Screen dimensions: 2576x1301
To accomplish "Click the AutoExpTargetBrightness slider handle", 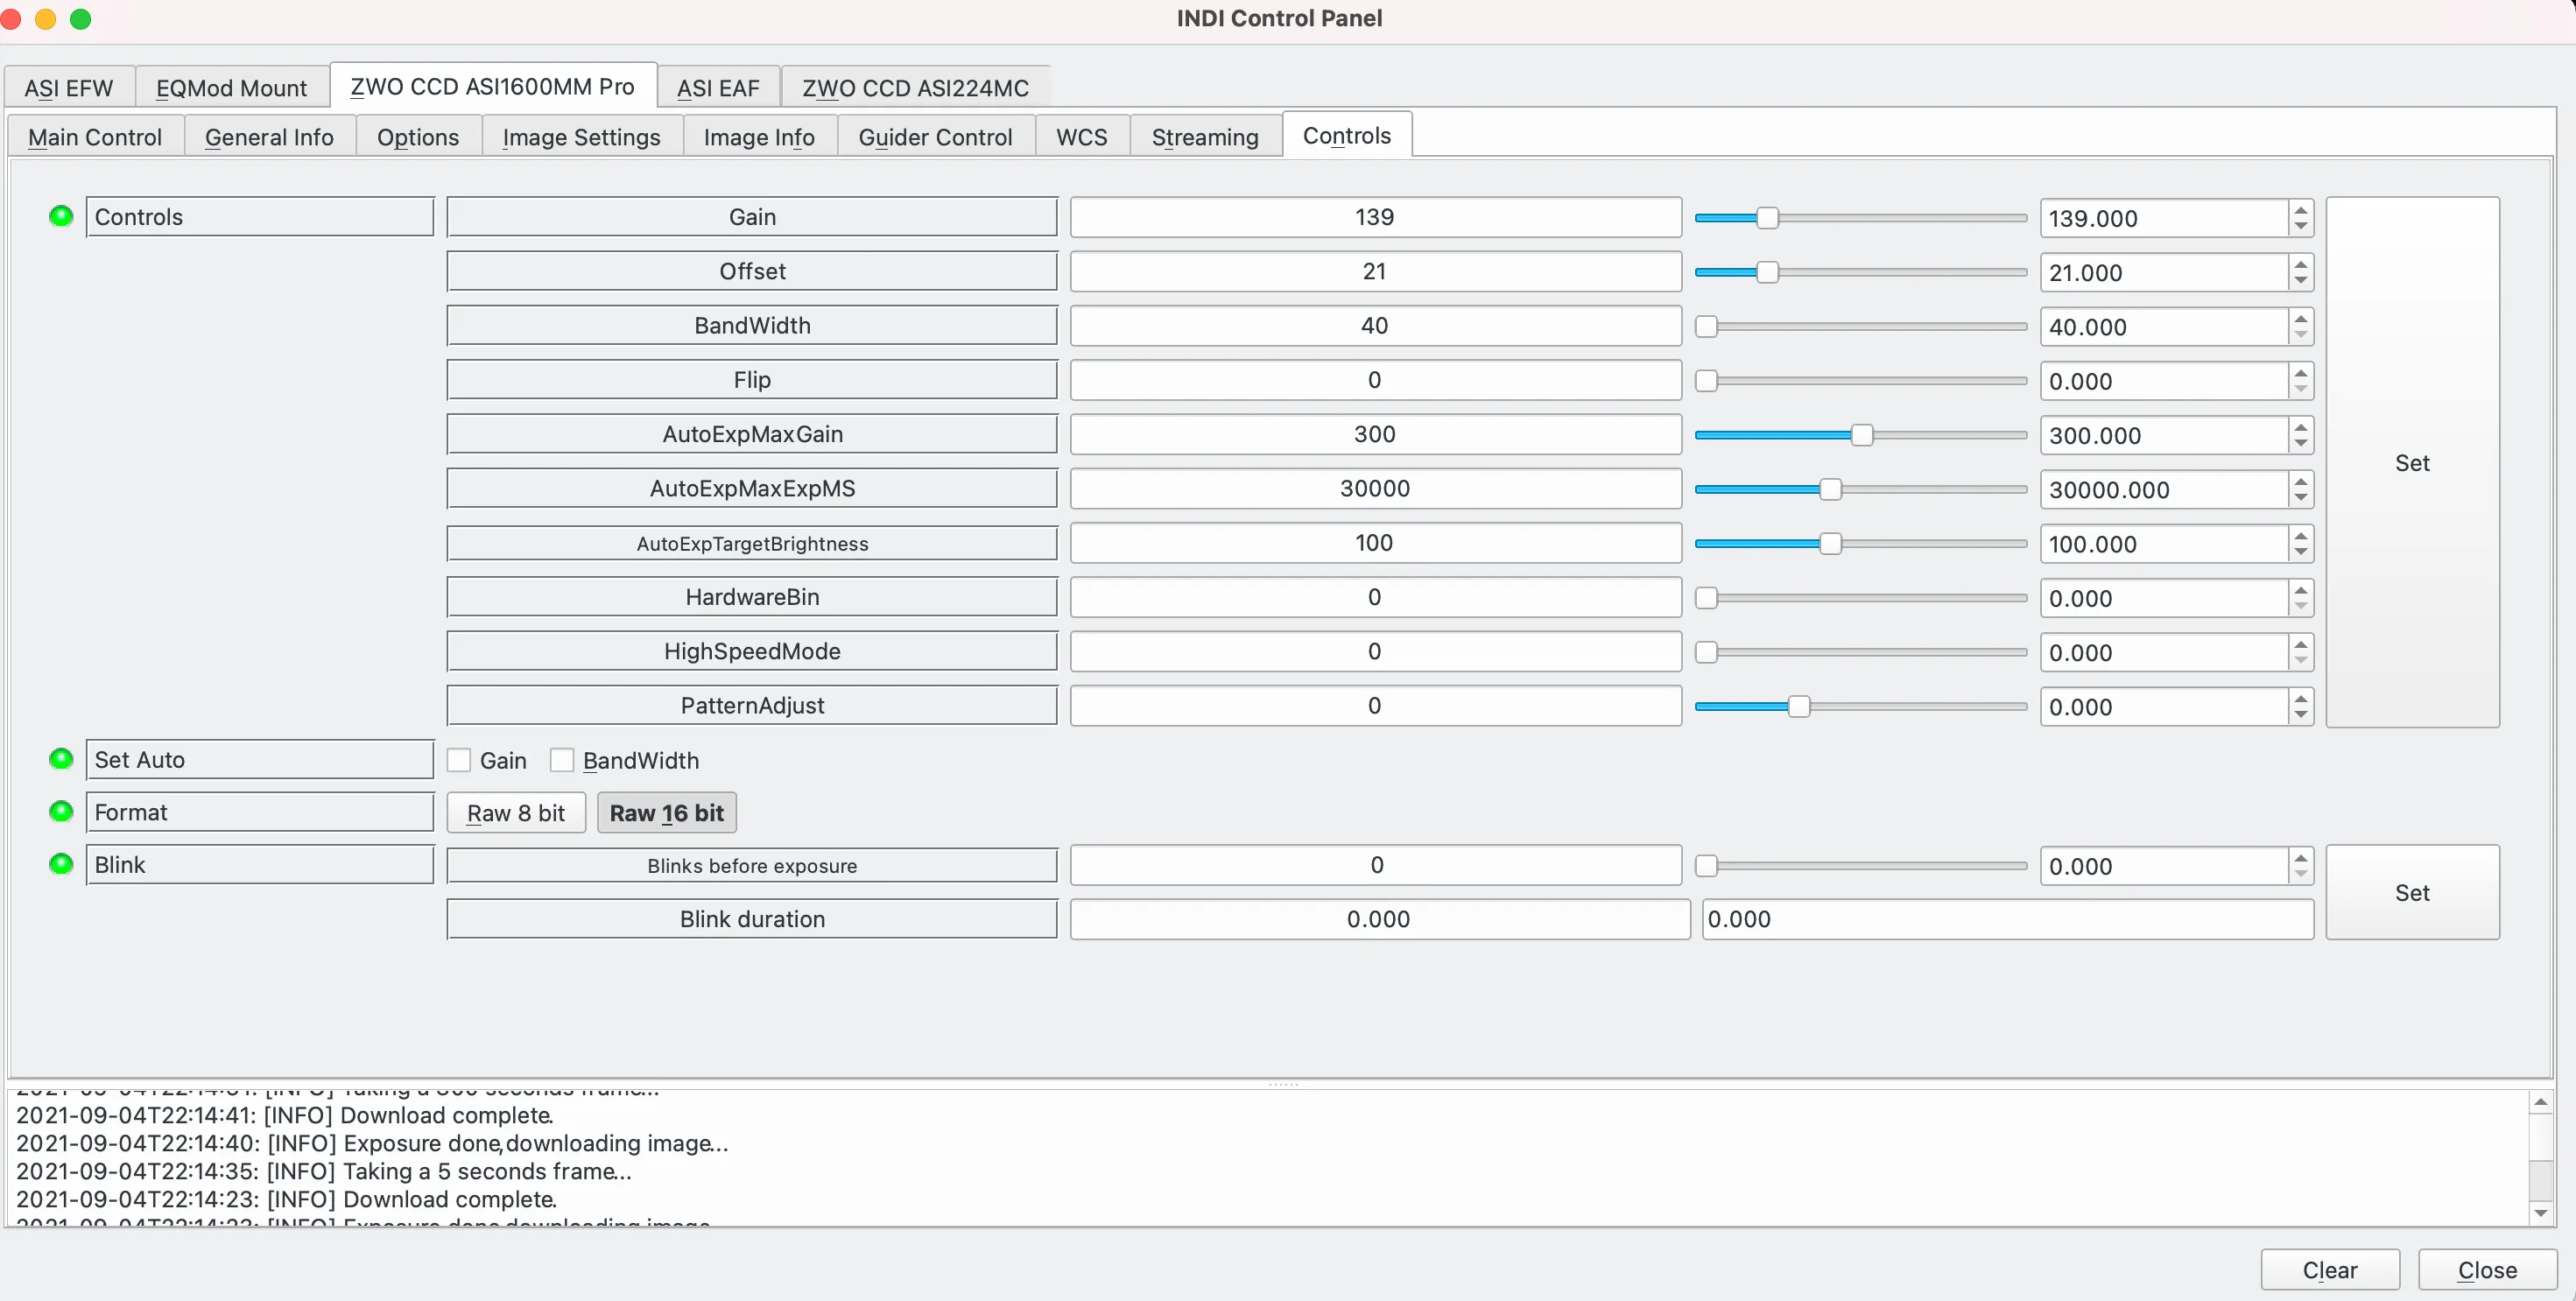I will click(x=1830, y=544).
